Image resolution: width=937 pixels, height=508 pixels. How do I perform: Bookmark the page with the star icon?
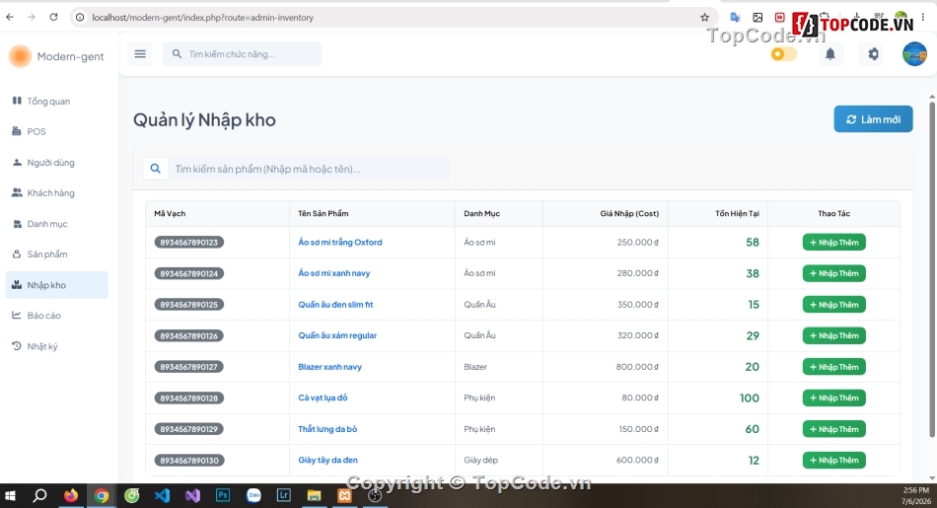click(704, 18)
